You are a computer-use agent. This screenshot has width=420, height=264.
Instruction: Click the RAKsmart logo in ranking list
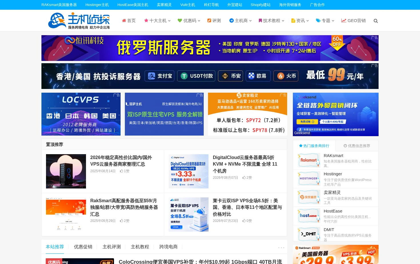(x=309, y=160)
